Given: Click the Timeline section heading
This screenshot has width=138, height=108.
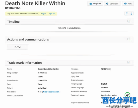Looking at the screenshot, I should [x=13, y=22].
